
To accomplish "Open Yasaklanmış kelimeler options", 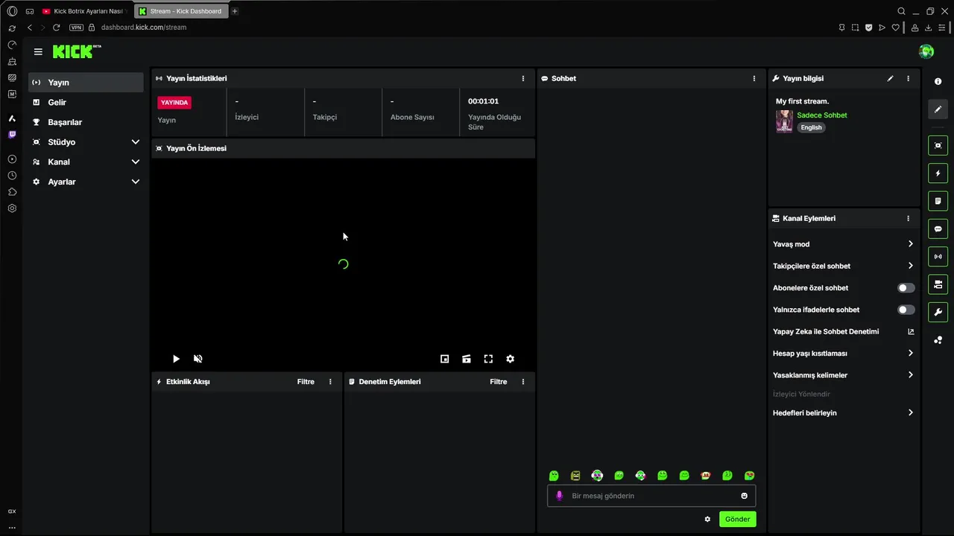I will pos(843,375).
